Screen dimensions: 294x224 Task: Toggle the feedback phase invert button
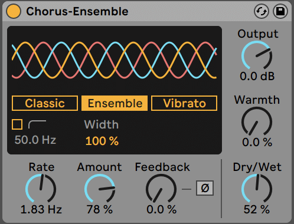click(205, 188)
